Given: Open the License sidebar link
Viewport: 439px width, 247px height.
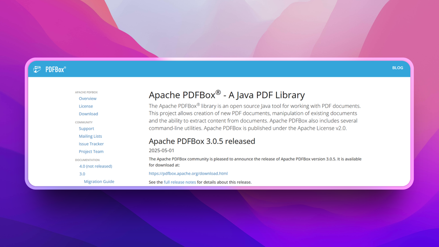Looking at the screenshot, I should [86, 106].
